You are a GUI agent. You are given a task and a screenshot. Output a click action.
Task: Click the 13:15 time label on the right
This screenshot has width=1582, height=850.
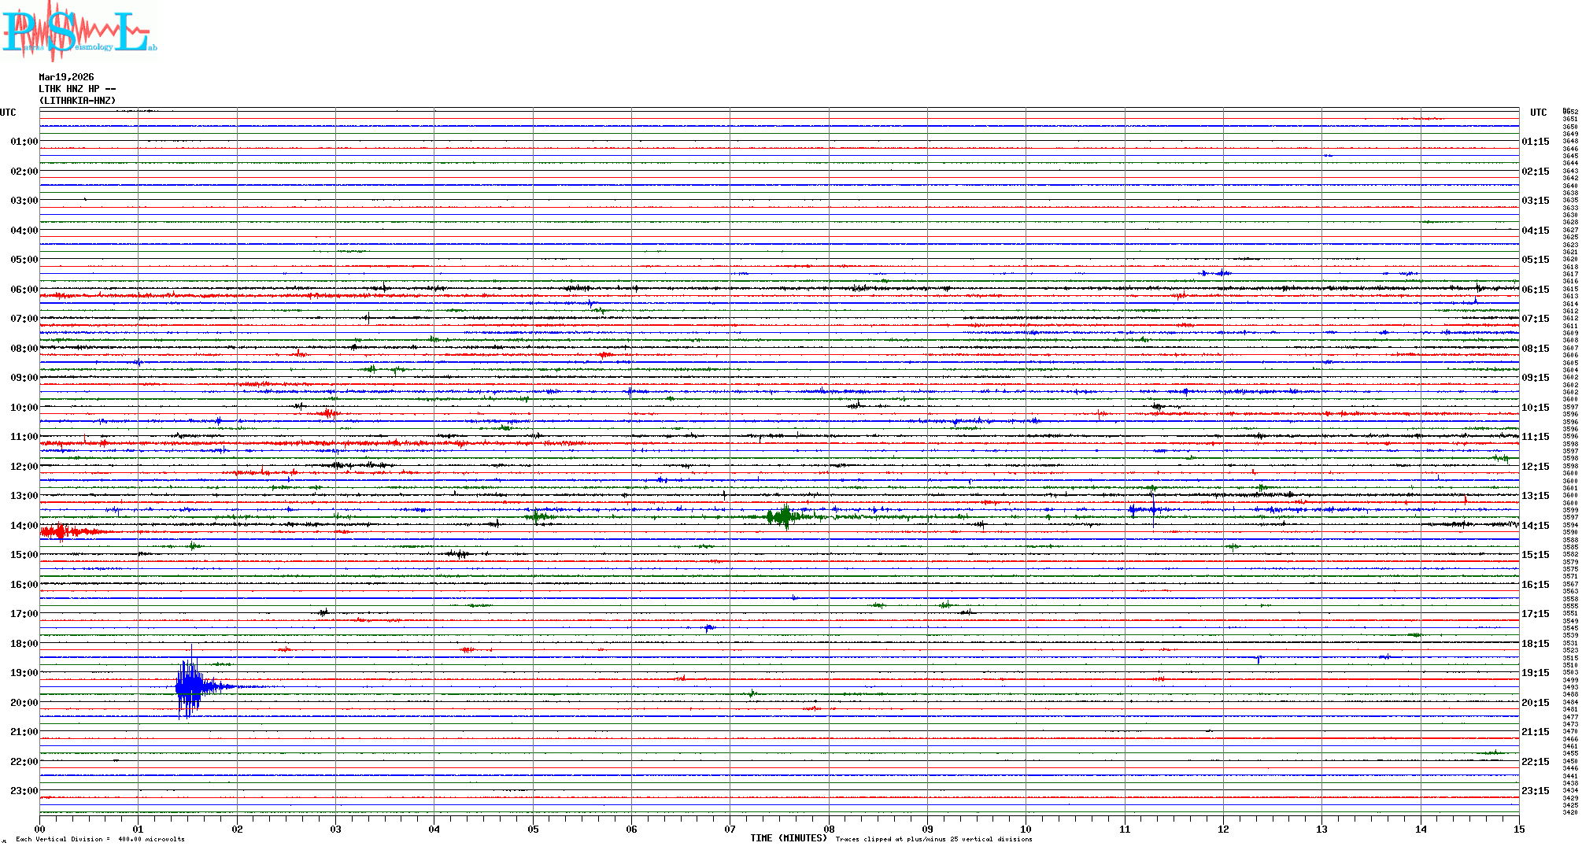coord(1535,496)
